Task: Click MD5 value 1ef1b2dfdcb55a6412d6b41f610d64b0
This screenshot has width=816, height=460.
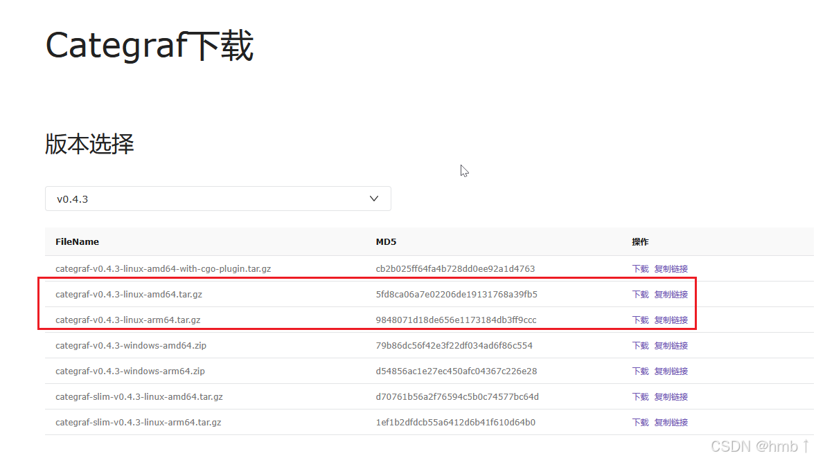Action: pos(455,422)
